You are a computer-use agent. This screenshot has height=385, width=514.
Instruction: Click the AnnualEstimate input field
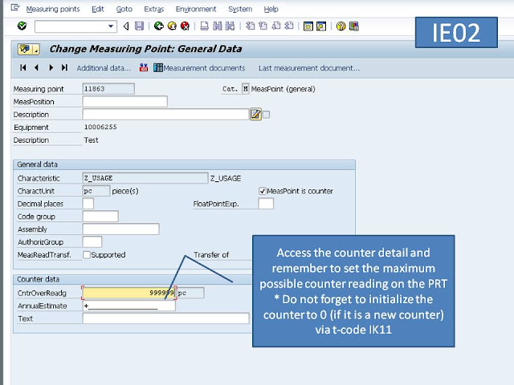[129, 306]
